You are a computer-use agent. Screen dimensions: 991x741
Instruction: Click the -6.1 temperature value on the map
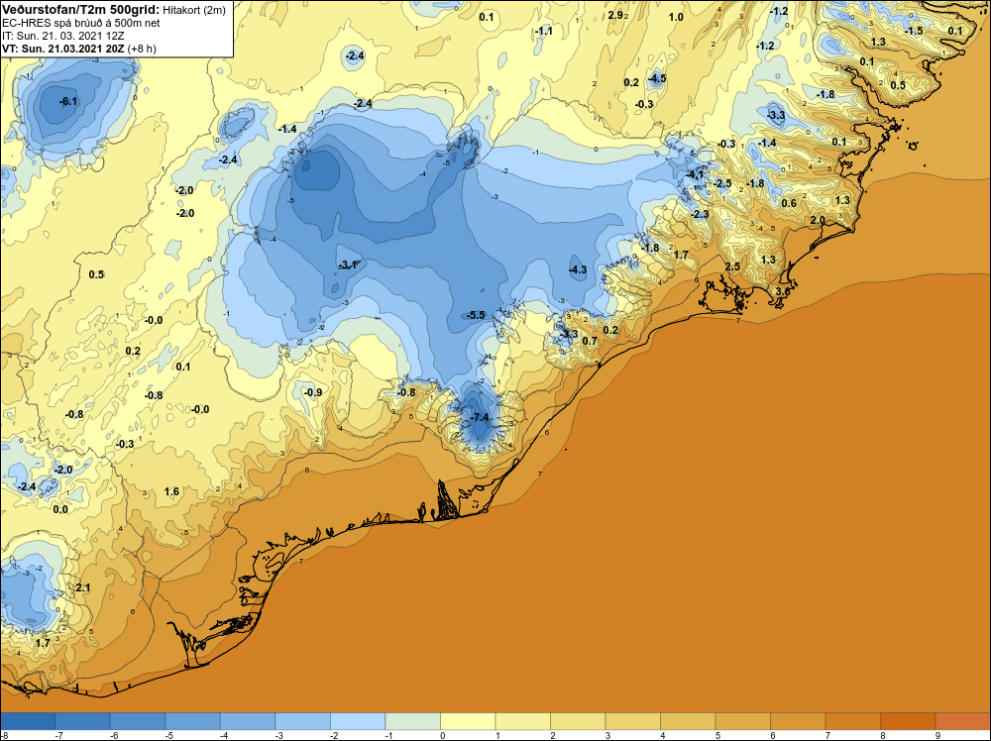(67, 102)
